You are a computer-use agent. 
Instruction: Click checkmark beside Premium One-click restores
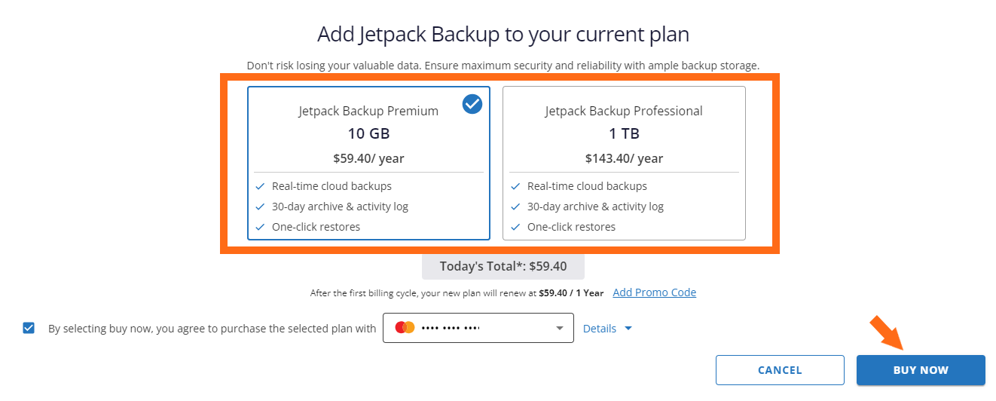[260, 227]
